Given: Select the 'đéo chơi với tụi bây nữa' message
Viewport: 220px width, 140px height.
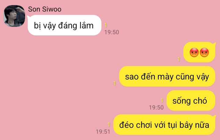Looking at the screenshot, I should click(164, 124).
